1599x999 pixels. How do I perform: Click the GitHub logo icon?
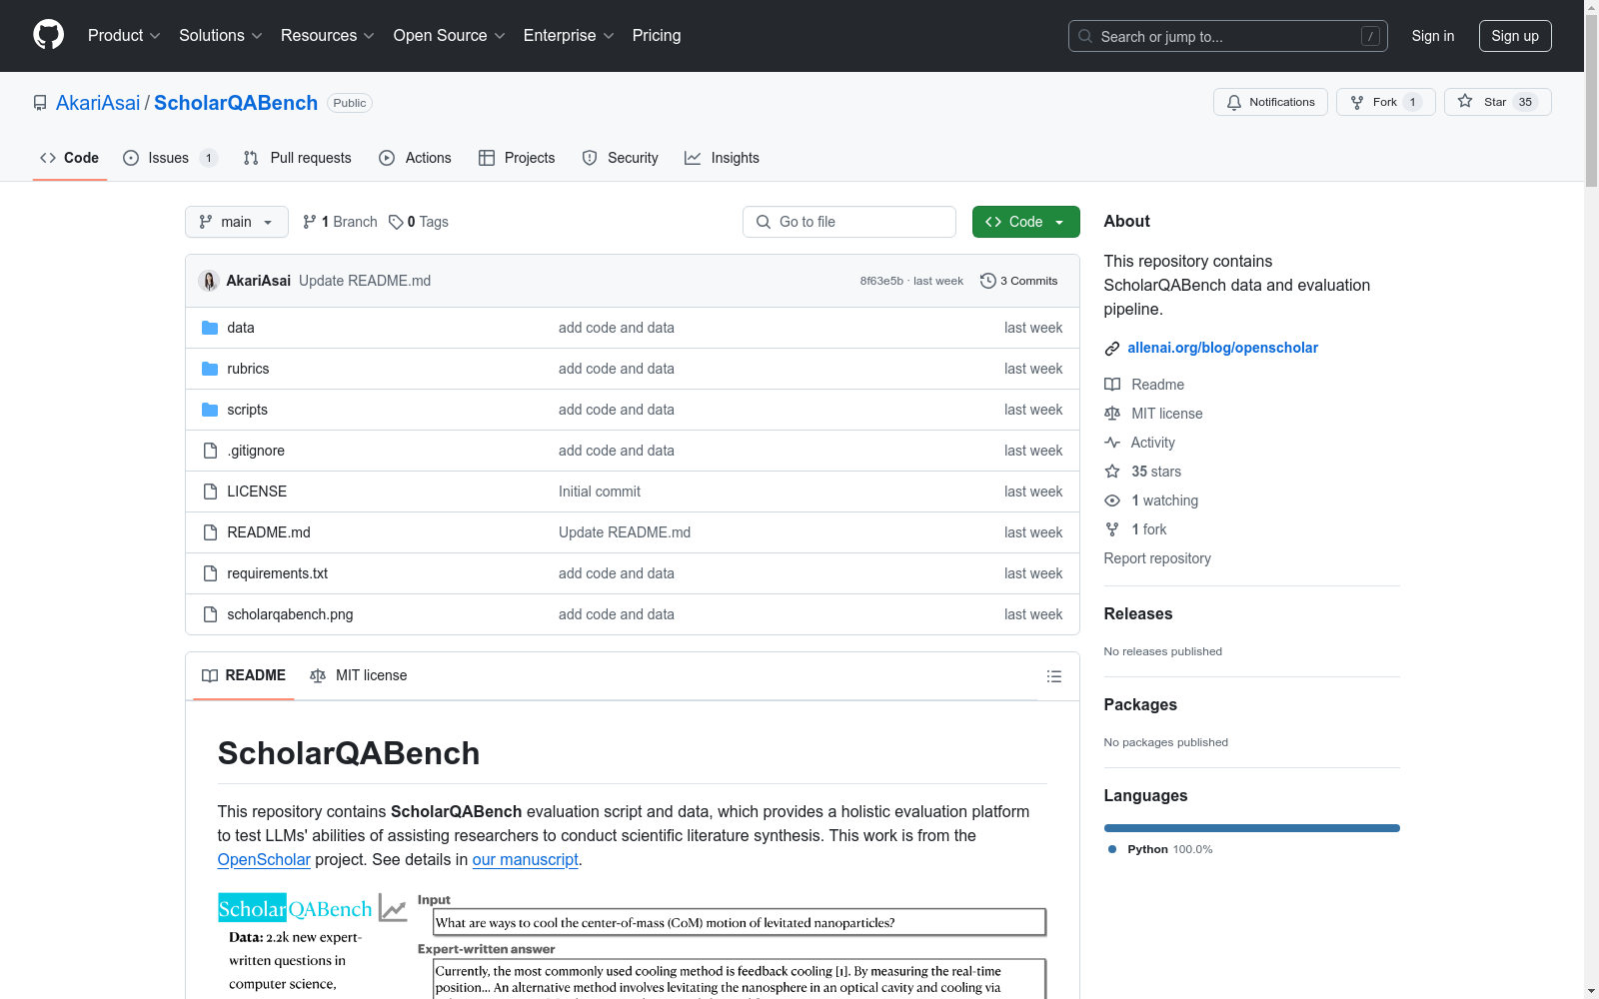point(48,35)
